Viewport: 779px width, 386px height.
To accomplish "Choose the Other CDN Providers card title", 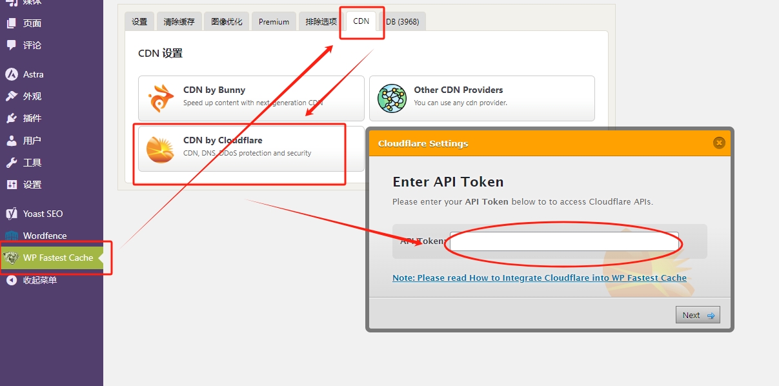I will point(458,90).
